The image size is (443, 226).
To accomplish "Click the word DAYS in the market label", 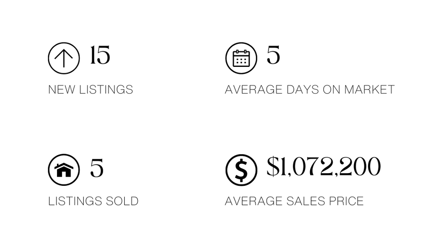I will (x=302, y=89).
